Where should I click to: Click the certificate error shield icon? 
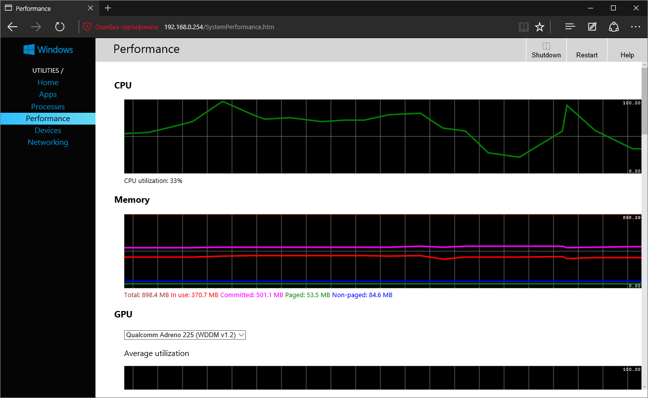click(88, 27)
